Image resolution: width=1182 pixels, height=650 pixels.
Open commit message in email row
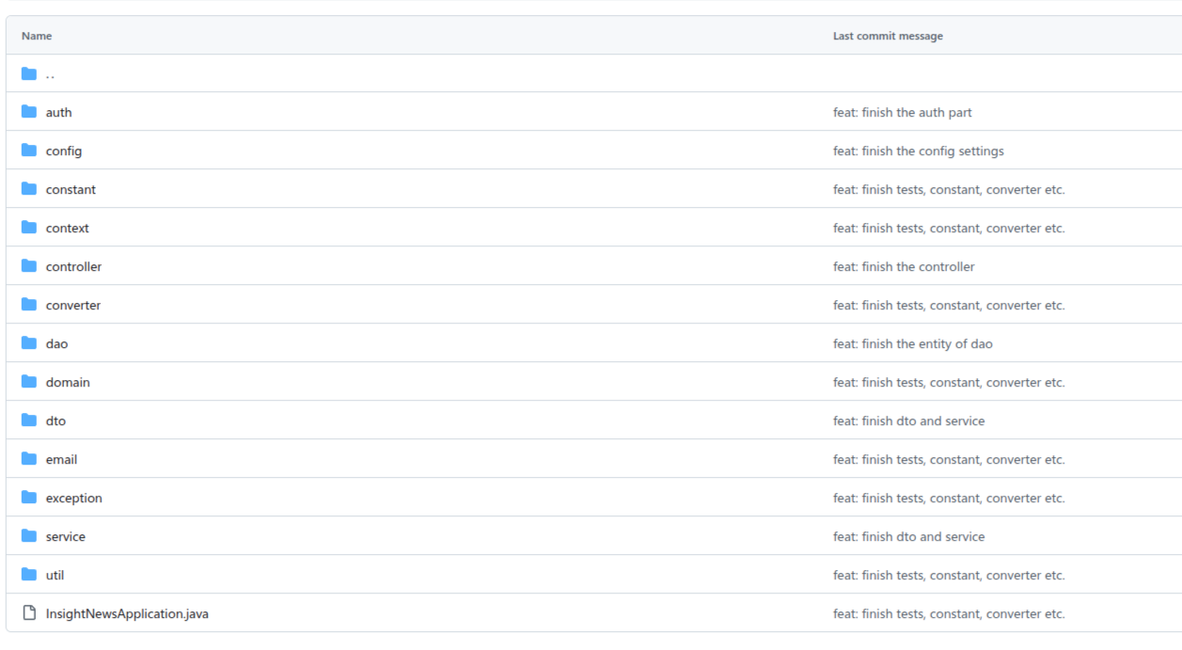[949, 460]
